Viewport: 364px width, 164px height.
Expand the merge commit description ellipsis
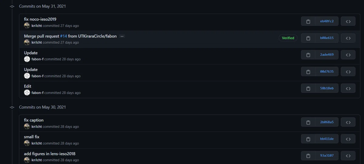(122, 36)
